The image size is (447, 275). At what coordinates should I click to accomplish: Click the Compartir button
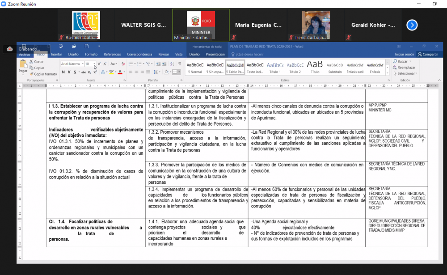(428, 54)
